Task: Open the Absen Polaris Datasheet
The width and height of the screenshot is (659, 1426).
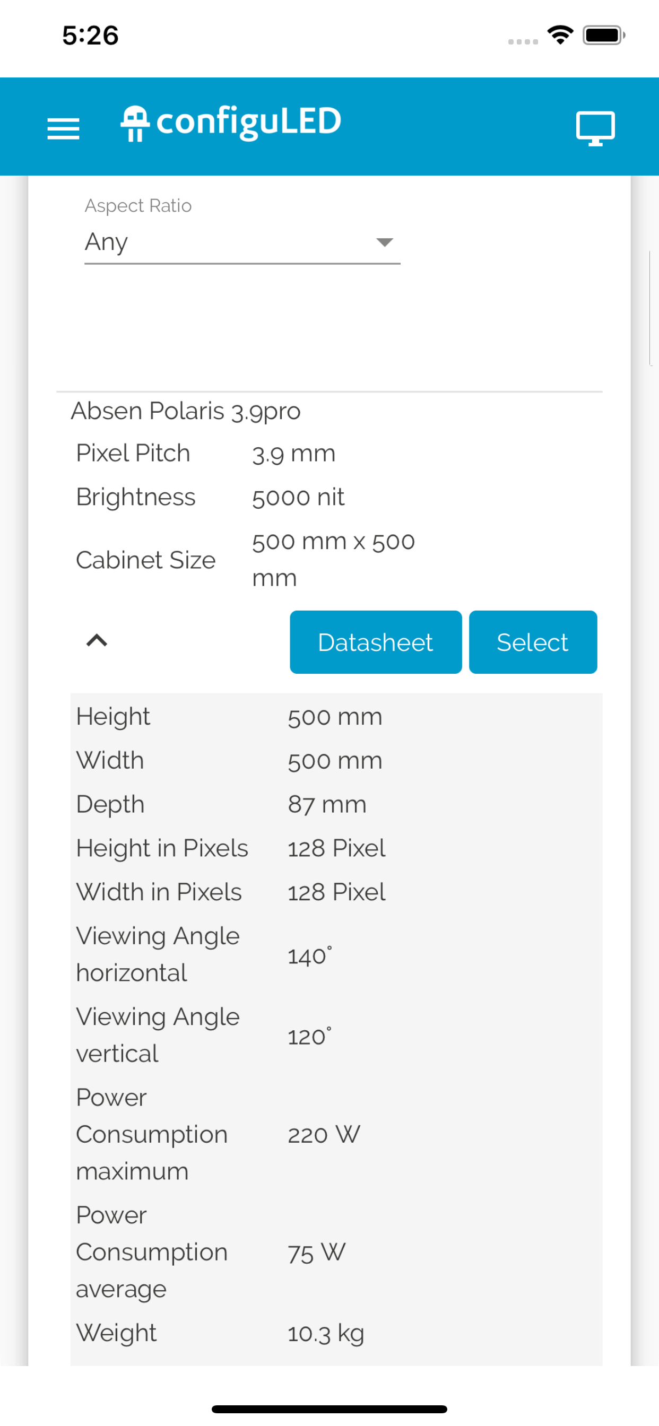Action: 376,642
